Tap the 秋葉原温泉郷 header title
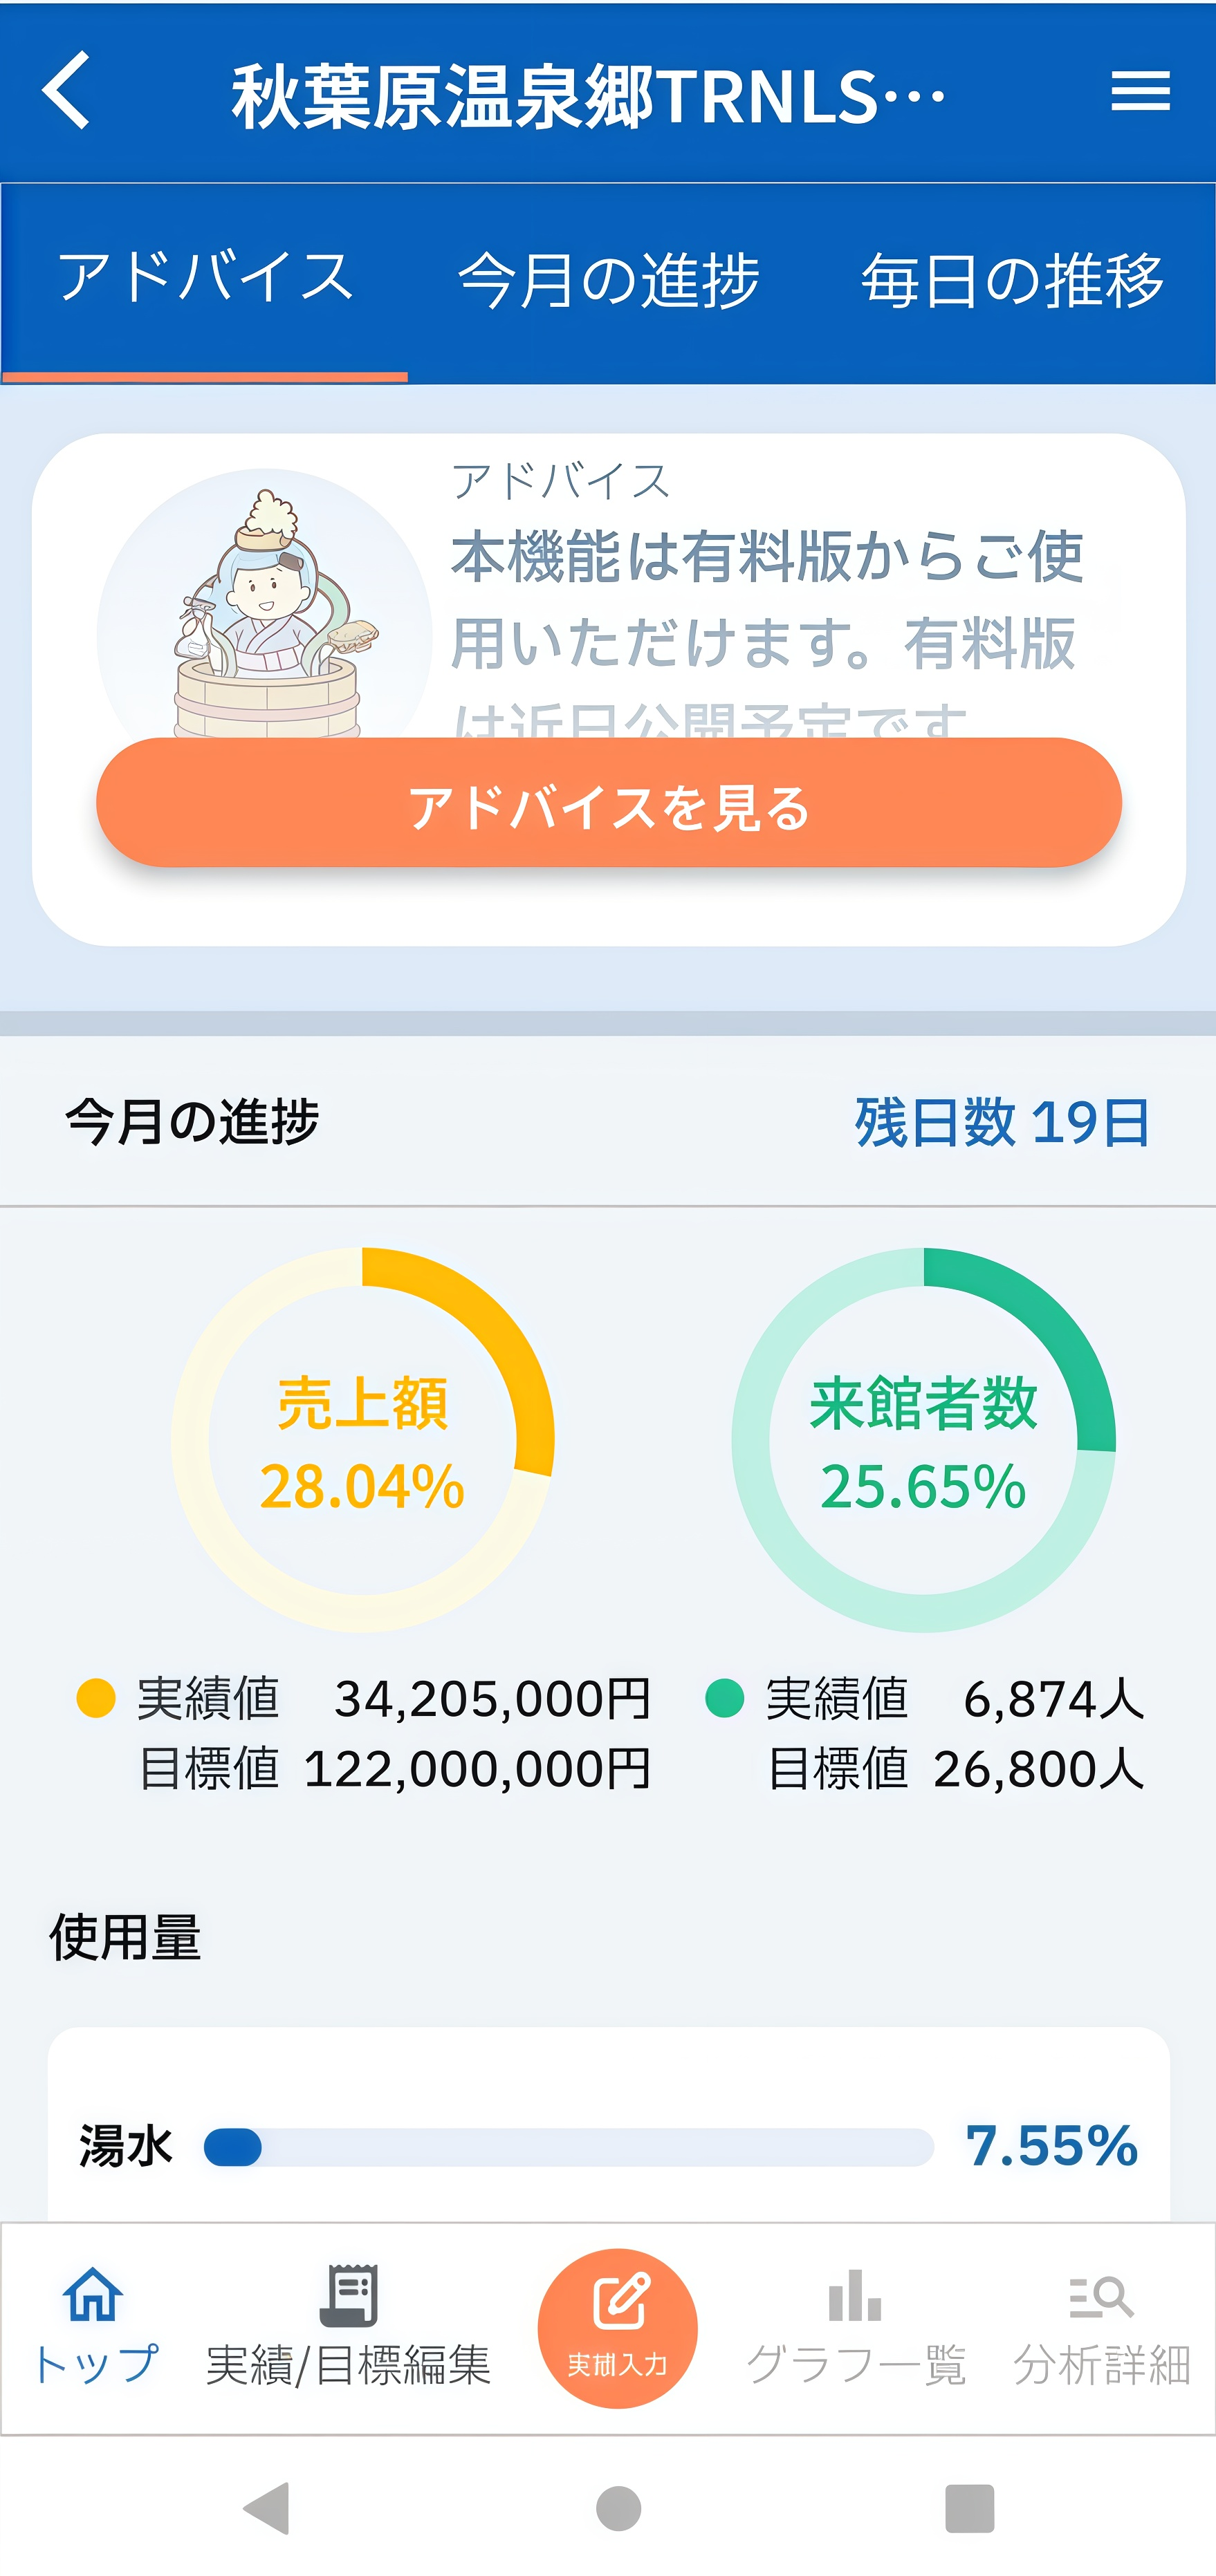1216x2576 pixels. pos(589,96)
